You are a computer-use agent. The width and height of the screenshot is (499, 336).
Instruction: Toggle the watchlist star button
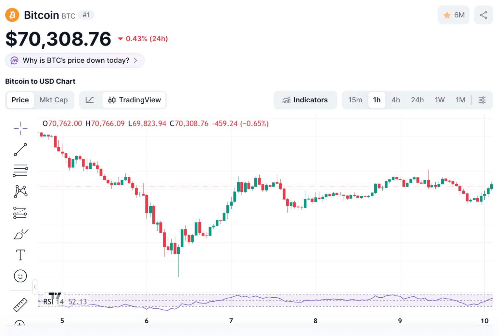[454, 15]
